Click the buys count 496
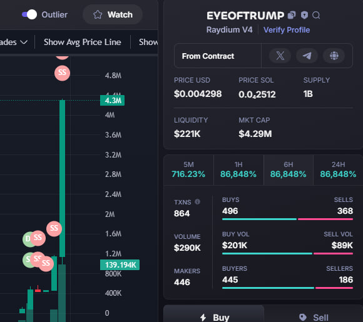The width and height of the screenshot is (363, 322). tap(230, 211)
